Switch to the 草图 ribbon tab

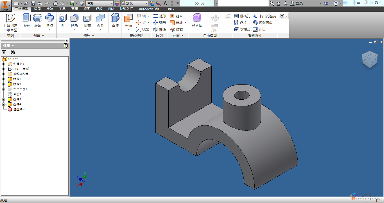point(37,9)
